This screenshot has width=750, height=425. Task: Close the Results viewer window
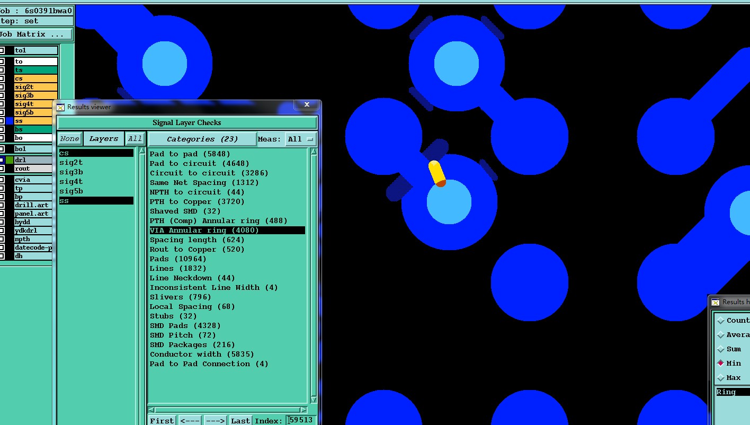pos(307,105)
